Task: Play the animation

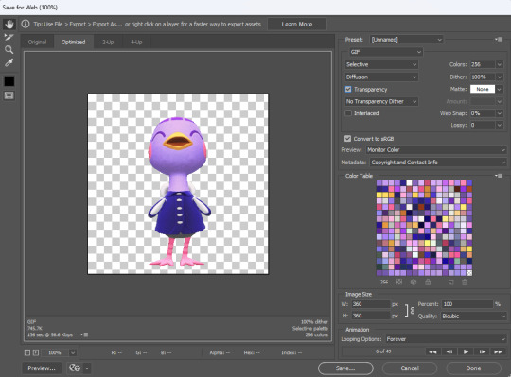Action: 466,351
